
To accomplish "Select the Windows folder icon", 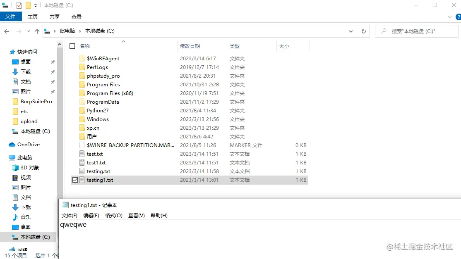I will 82,119.
